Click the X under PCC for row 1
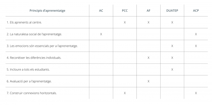This screenshot has height=105, width=212. (x=125, y=22)
